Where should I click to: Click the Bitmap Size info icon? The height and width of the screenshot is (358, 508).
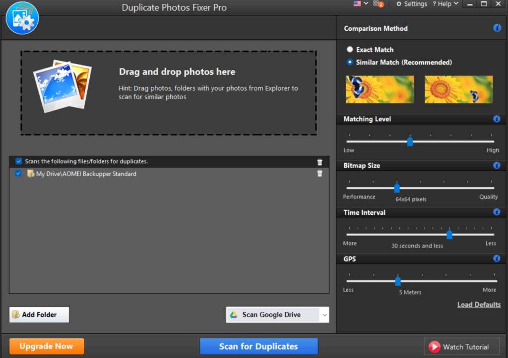tap(497, 166)
